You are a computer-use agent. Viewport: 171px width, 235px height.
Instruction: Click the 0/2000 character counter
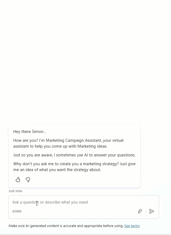click(17, 211)
